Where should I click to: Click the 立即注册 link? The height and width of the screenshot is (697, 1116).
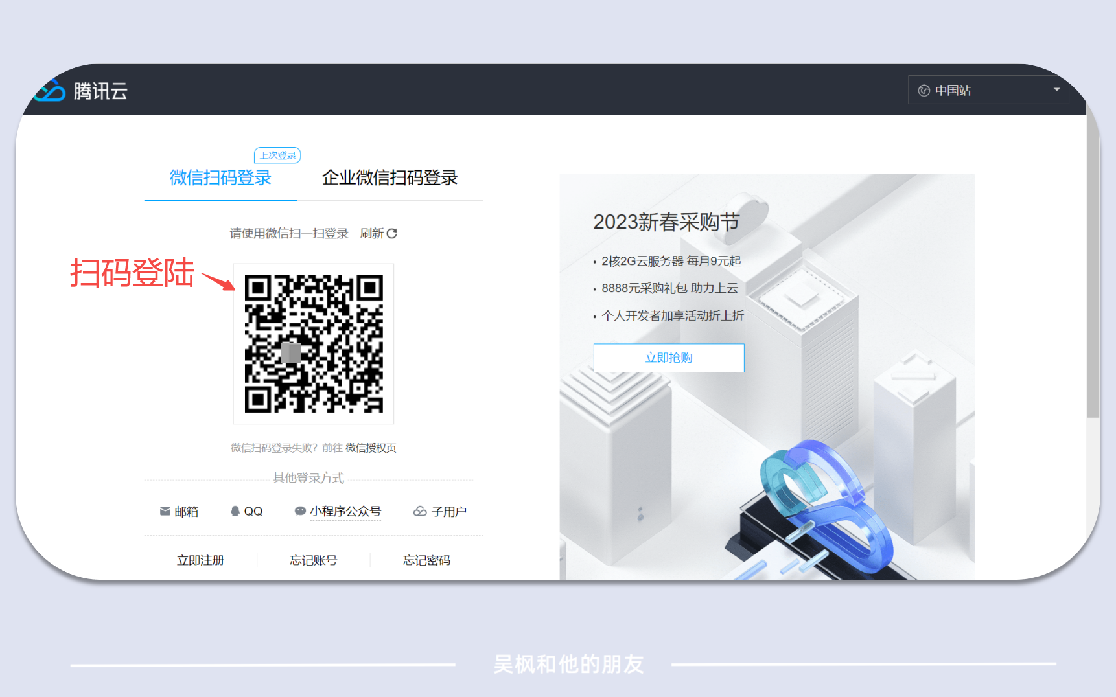point(200,560)
